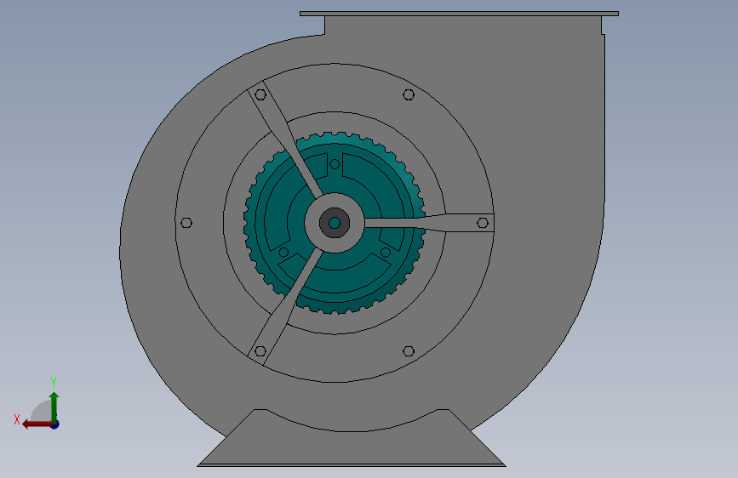The width and height of the screenshot is (738, 478).
Task: Click the blue Z axis dot on the triad
Action: click(55, 424)
